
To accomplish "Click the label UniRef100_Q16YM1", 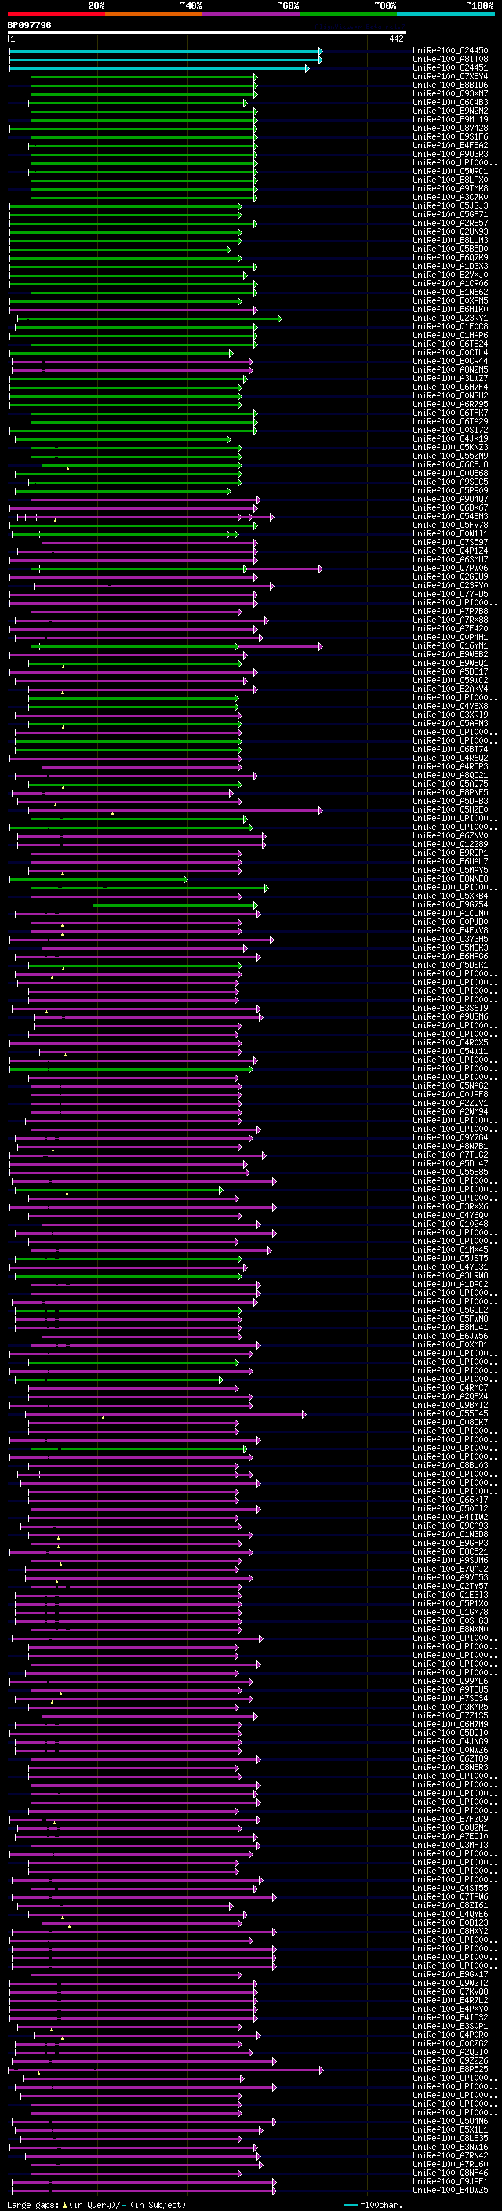I will pos(450,645).
